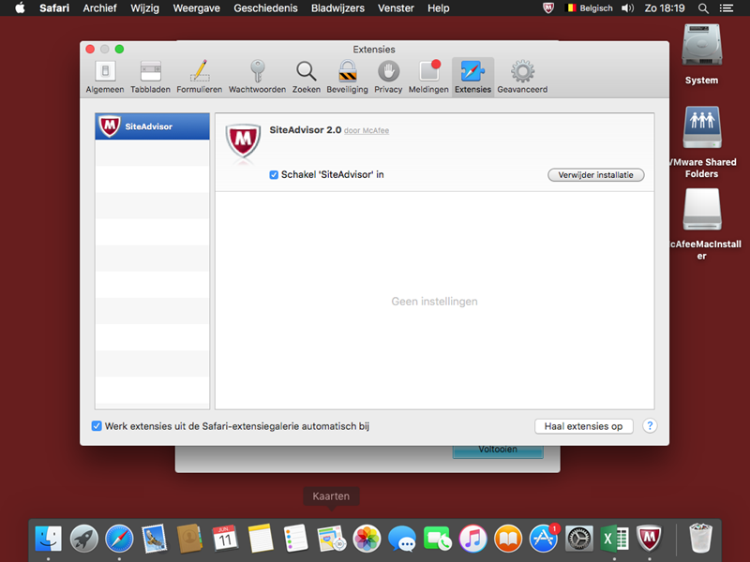Screen dimensions: 750x562
Task: Open the Meldingen preferences pane
Action: (x=428, y=77)
